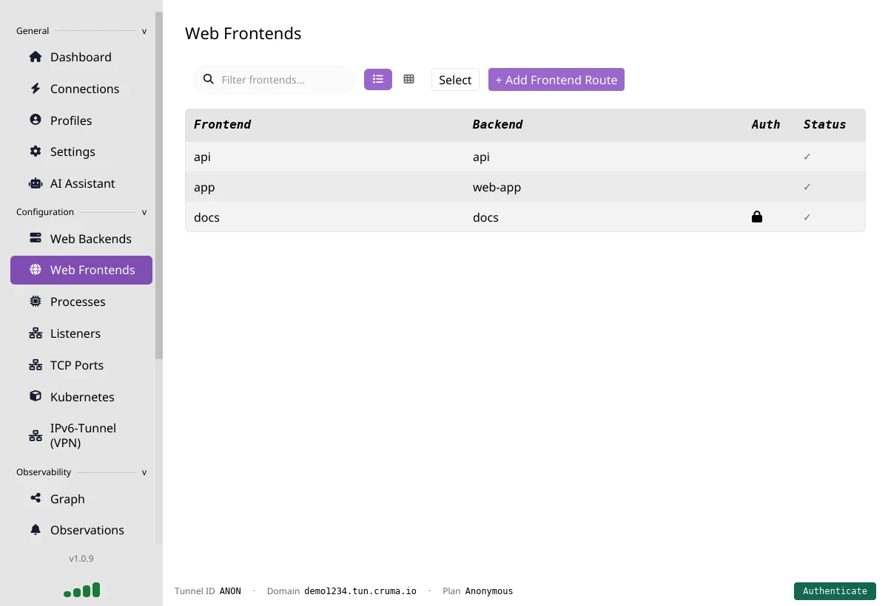Click the Plan Anonymous value

coord(489,591)
